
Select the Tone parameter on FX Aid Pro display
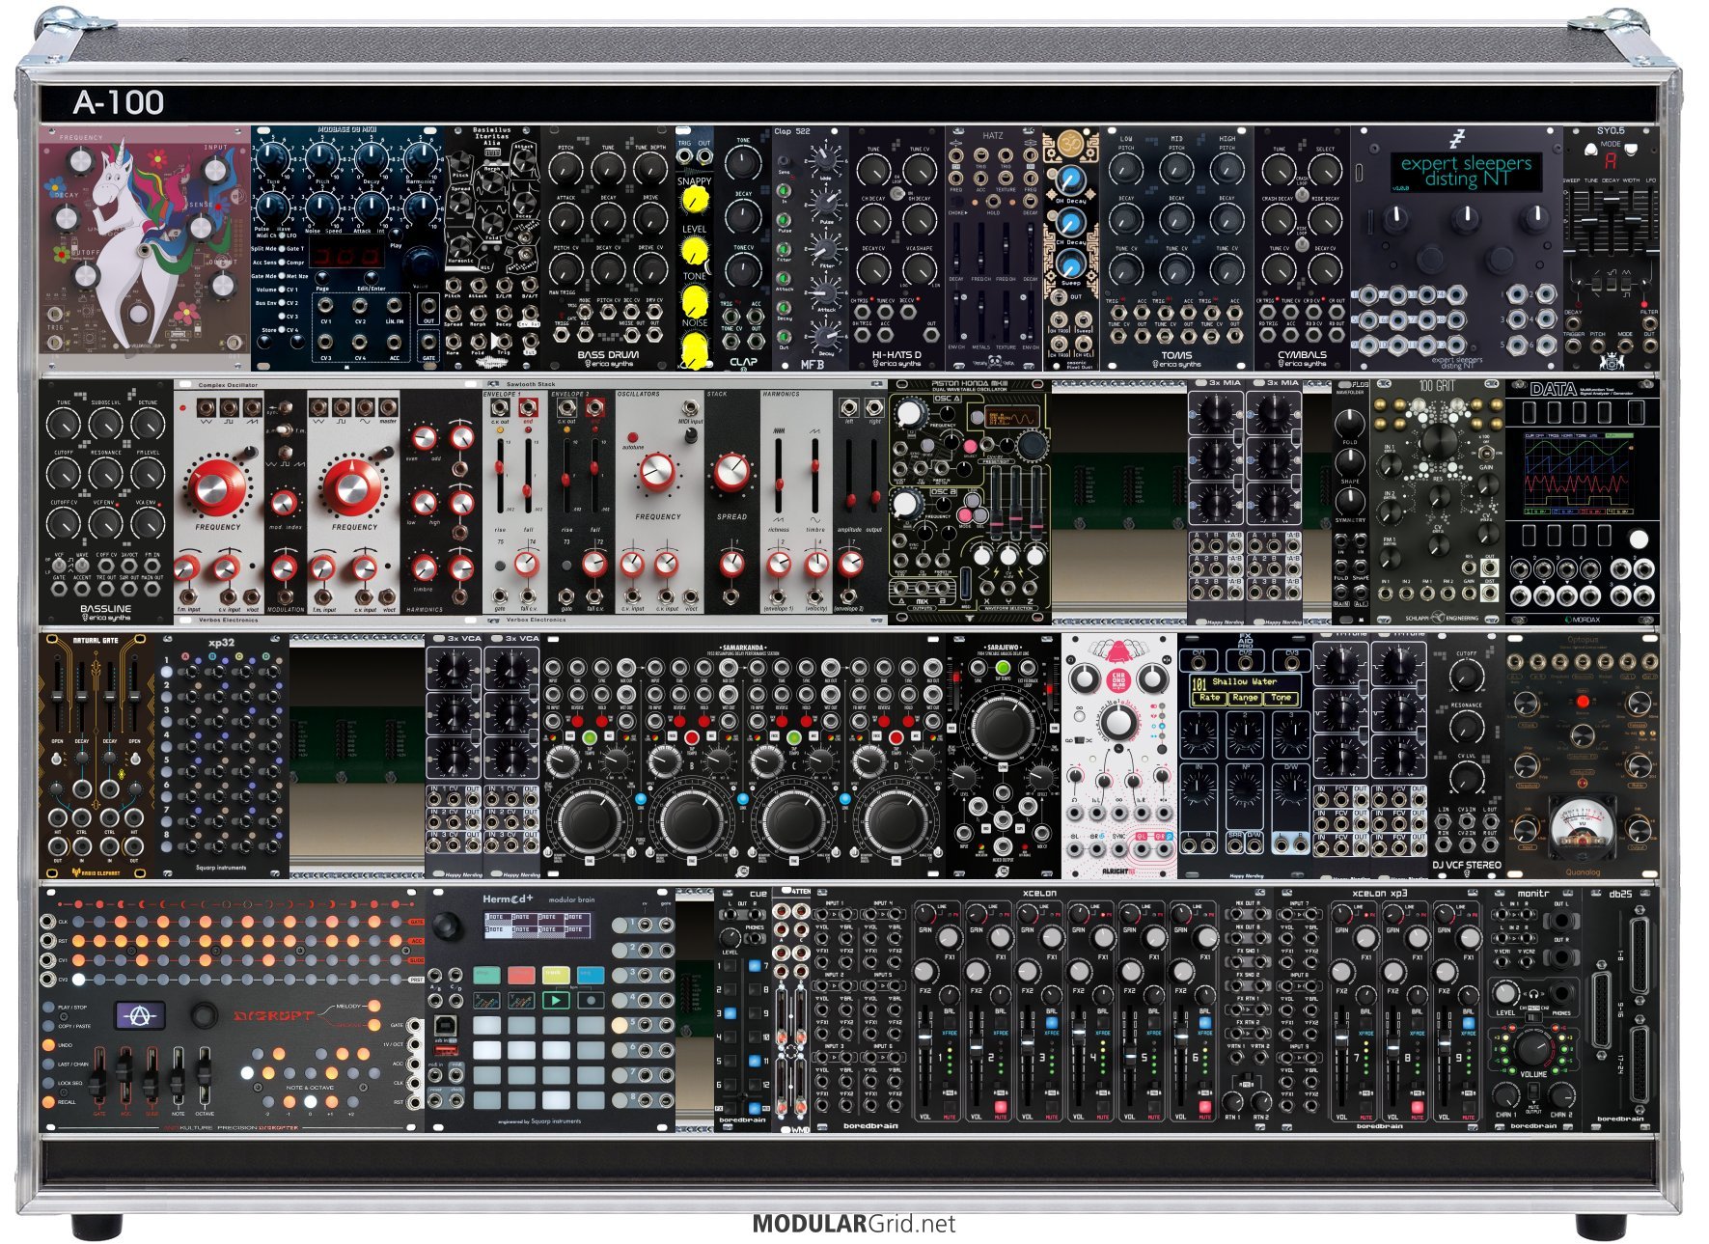point(1281,698)
